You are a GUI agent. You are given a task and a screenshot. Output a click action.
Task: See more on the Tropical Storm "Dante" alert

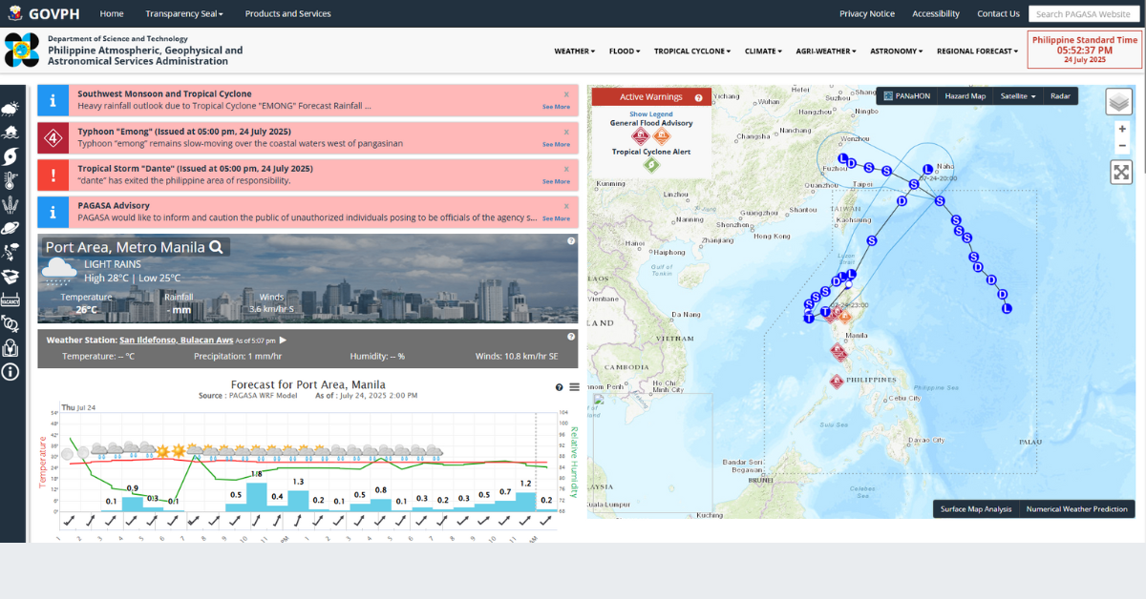click(556, 181)
